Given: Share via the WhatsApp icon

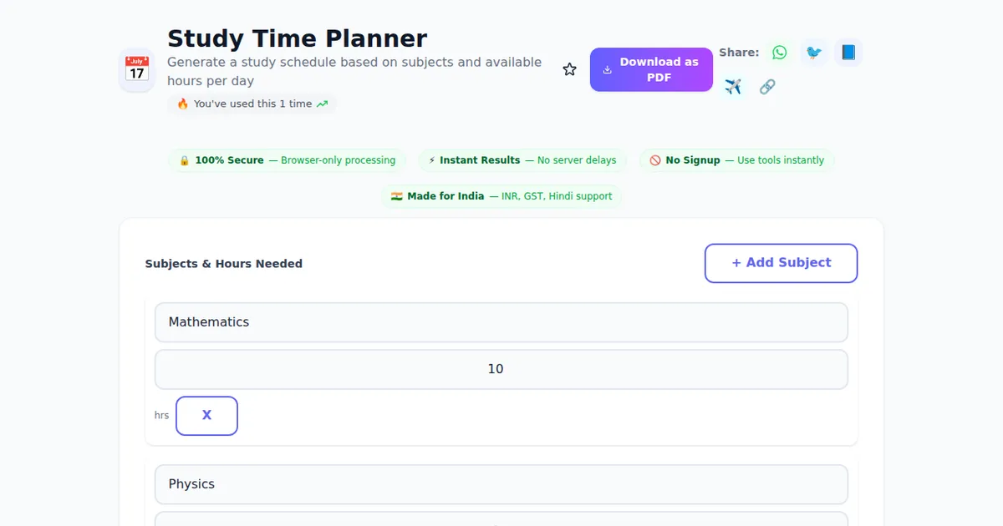Looking at the screenshot, I should coord(780,53).
